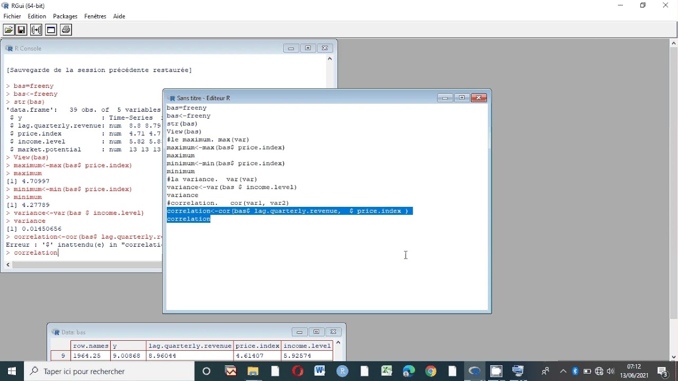
Task: Select the lag.quarterly.revenue column header
Action: (190, 346)
